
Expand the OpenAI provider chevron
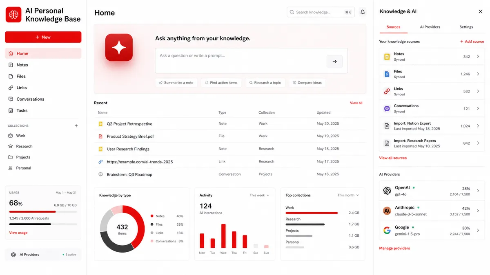(478, 190)
